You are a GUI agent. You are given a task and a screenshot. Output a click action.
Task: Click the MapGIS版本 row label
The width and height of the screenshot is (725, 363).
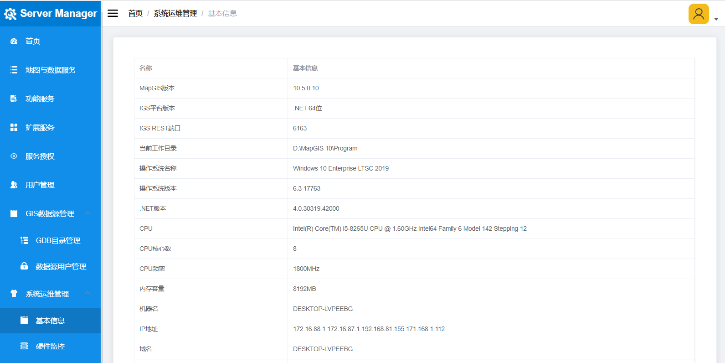click(157, 88)
